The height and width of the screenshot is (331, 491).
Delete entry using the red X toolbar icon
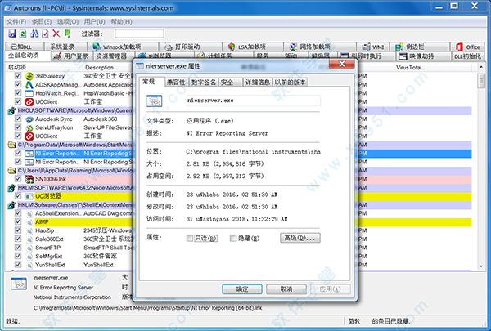[56, 34]
